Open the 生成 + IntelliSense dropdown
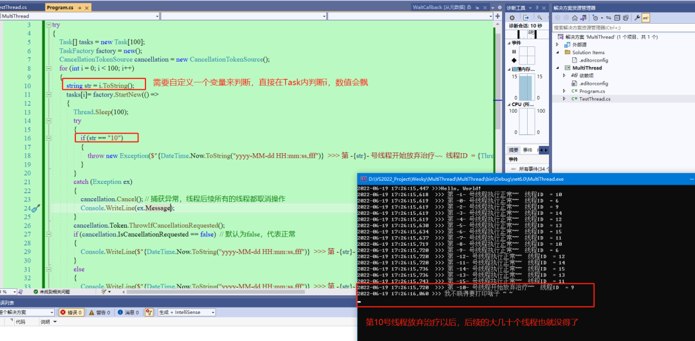Viewport: 695px width, 341px height. (x=187, y=312)
